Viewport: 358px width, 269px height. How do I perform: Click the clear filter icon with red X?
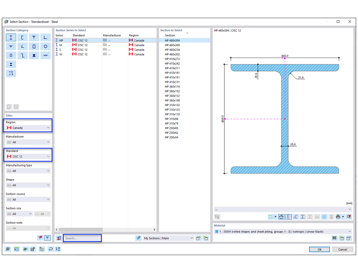(40, 238)
